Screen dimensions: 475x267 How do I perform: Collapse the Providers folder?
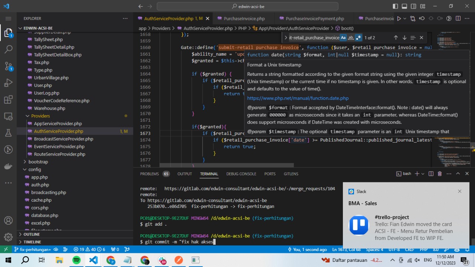click(x=40, y=116)
